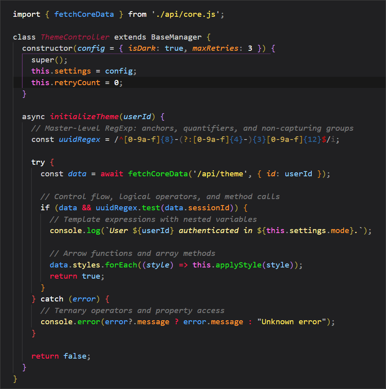Viewport: 386px width, 389px height.
Task: Click the 'Arrow functions and array methods' comment
Action: (133, 253)
